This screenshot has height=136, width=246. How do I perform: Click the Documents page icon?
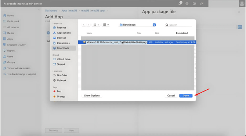click(x=54, y=43)
